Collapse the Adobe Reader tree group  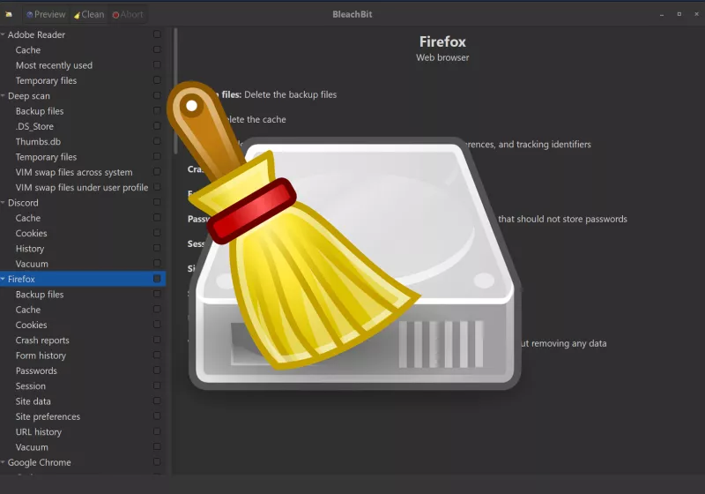(x=4, y=35)
